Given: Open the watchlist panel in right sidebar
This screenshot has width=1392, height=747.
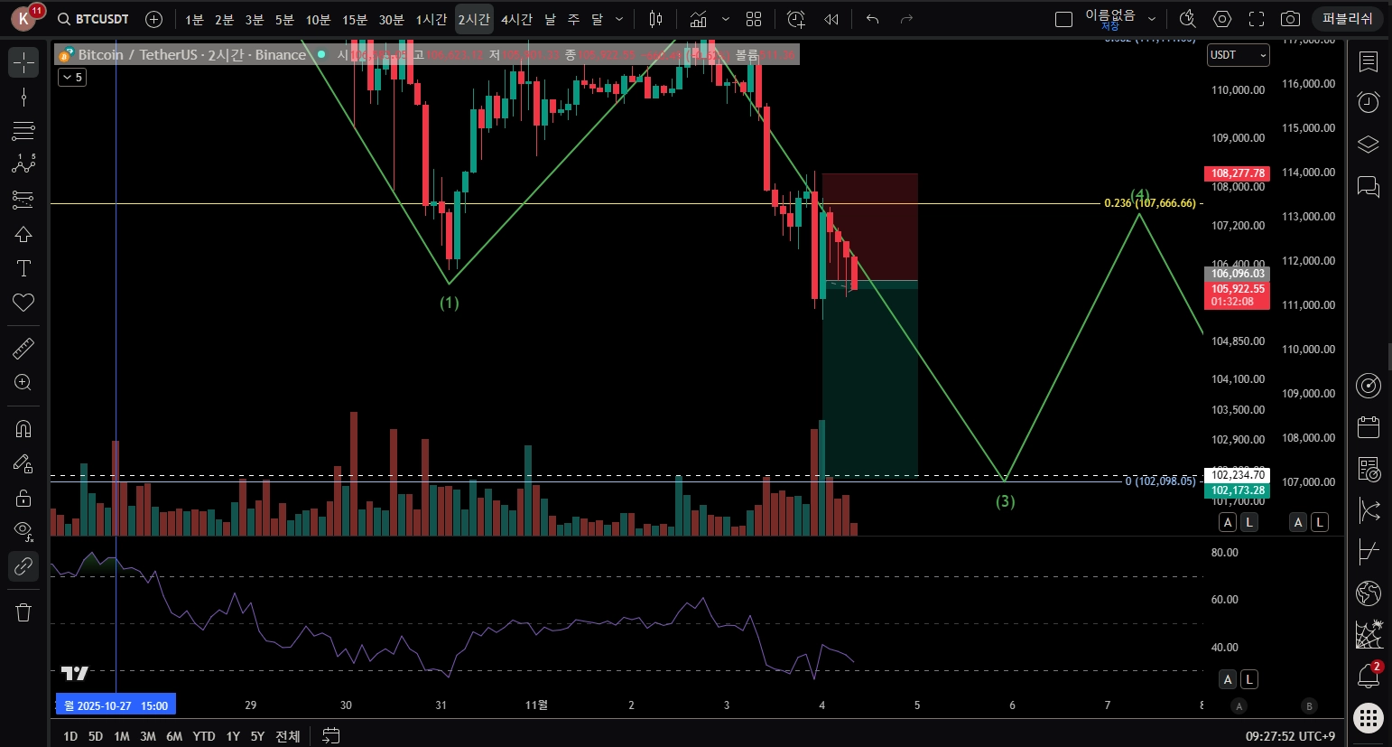Looking at the screenshot, I should 1369,61.
